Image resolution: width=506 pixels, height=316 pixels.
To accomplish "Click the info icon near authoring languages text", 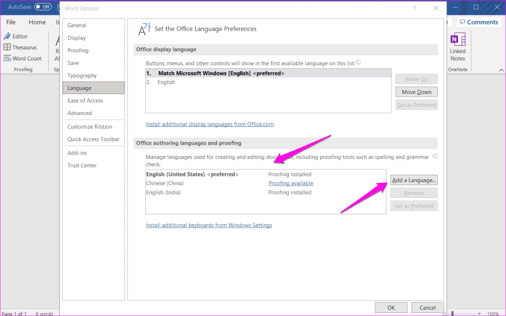I will [x=435, y=157].
